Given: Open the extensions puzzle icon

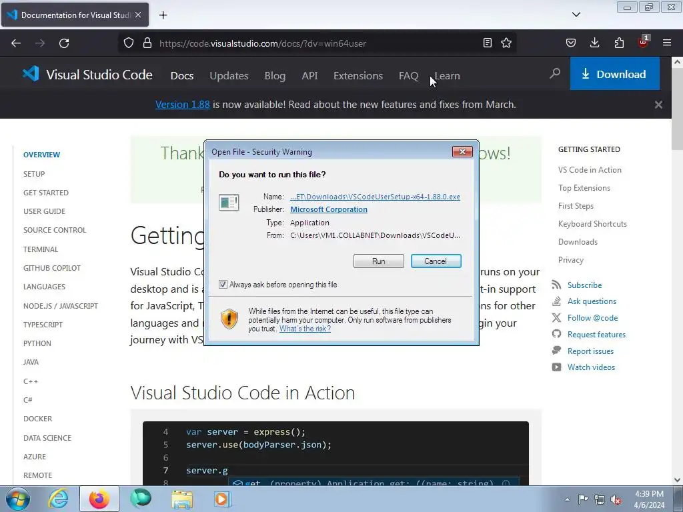Looking at the screenshot, I should pyautogui.click(x=619, y=43).
